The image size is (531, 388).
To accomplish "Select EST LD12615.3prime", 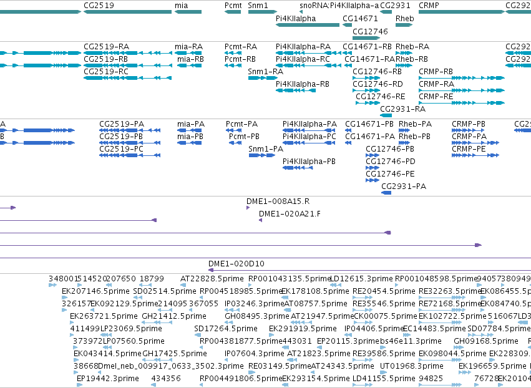I will point(335,285).
